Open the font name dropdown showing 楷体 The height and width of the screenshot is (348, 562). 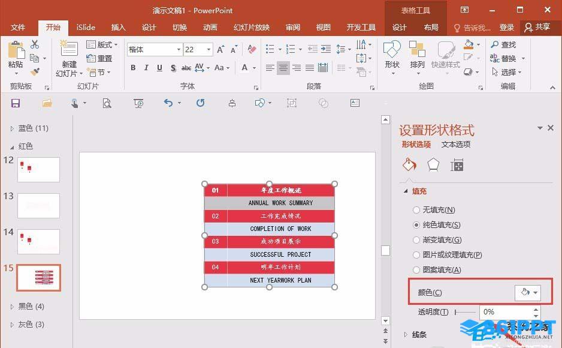179,50
